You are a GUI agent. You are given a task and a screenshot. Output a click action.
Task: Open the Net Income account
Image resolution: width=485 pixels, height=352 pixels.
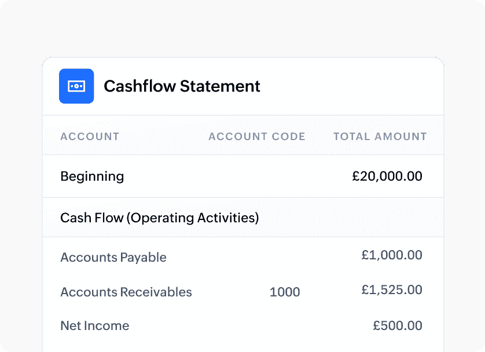pos(94,326)
